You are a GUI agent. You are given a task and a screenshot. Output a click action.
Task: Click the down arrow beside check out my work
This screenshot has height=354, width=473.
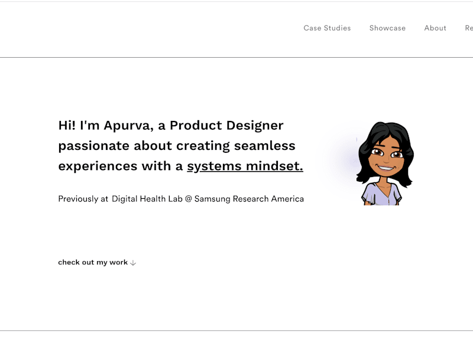click(x=133, y=263)
